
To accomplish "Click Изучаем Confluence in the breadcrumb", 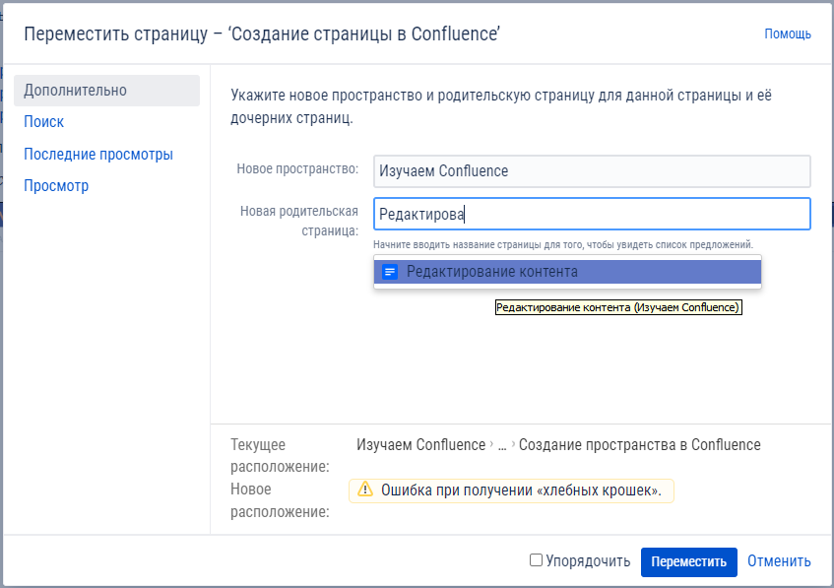I will (x=421, y=445).
